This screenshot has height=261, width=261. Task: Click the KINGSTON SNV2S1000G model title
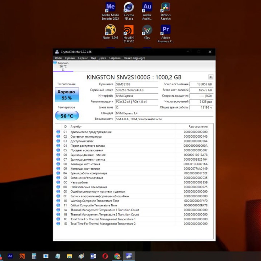point(134,77)
